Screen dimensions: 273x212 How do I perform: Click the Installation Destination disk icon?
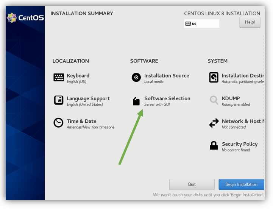click(x=214, y=78)
